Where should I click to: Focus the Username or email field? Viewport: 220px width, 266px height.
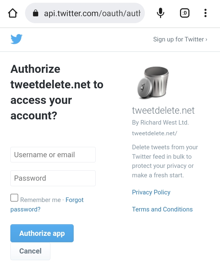(53, 154)
